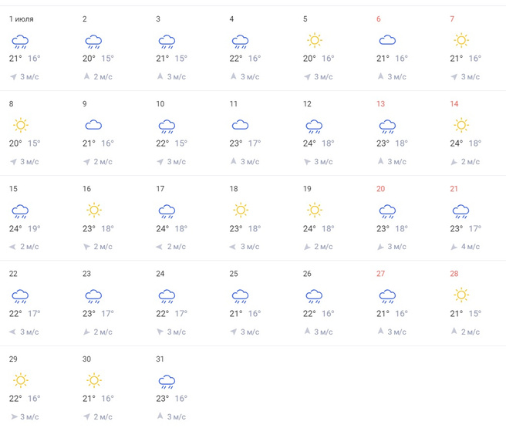The height and width of the screenshot is (428, 506).
Task: Click the rain icon for day 31
Action: 167,379
